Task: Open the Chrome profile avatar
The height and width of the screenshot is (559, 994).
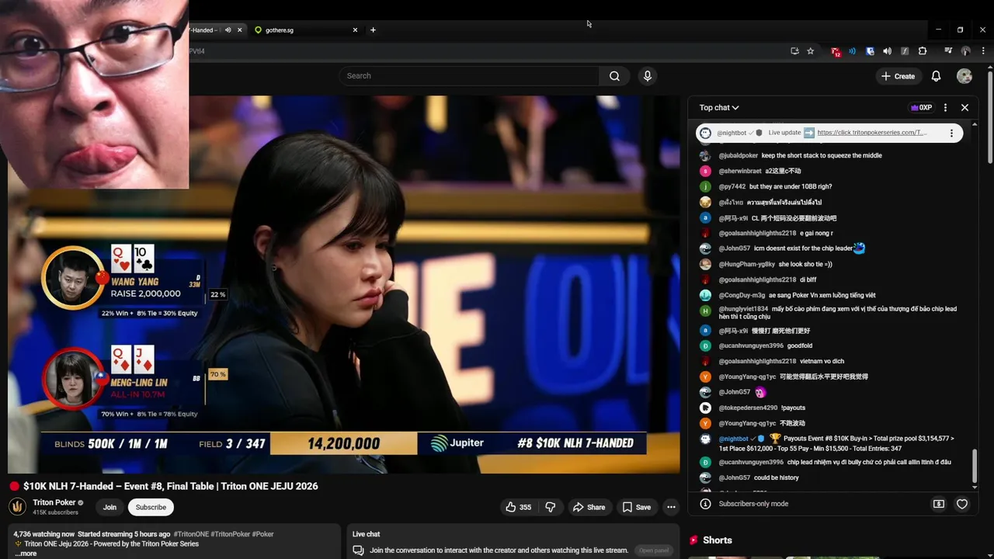Action: [x=965, y=51]
